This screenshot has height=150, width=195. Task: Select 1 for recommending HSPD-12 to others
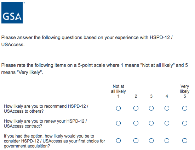coord(118,108)
